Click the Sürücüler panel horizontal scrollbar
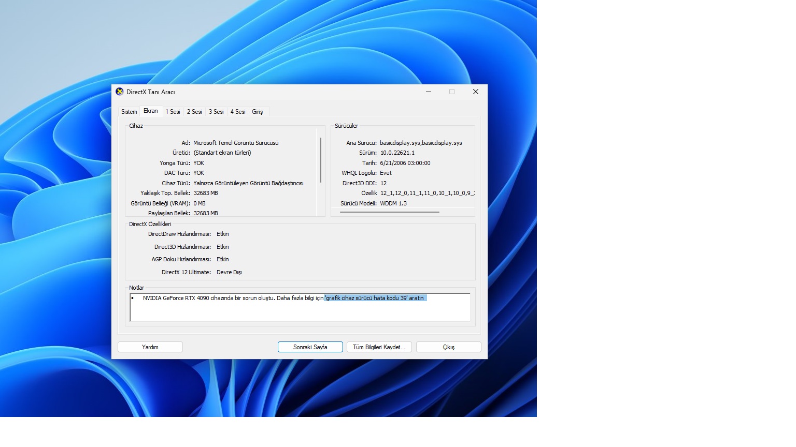 tap(389, 212)
